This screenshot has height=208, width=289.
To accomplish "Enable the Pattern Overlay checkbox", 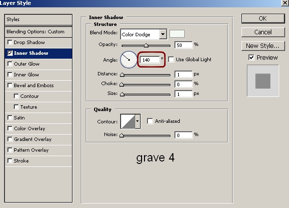I will click(10, 150).
